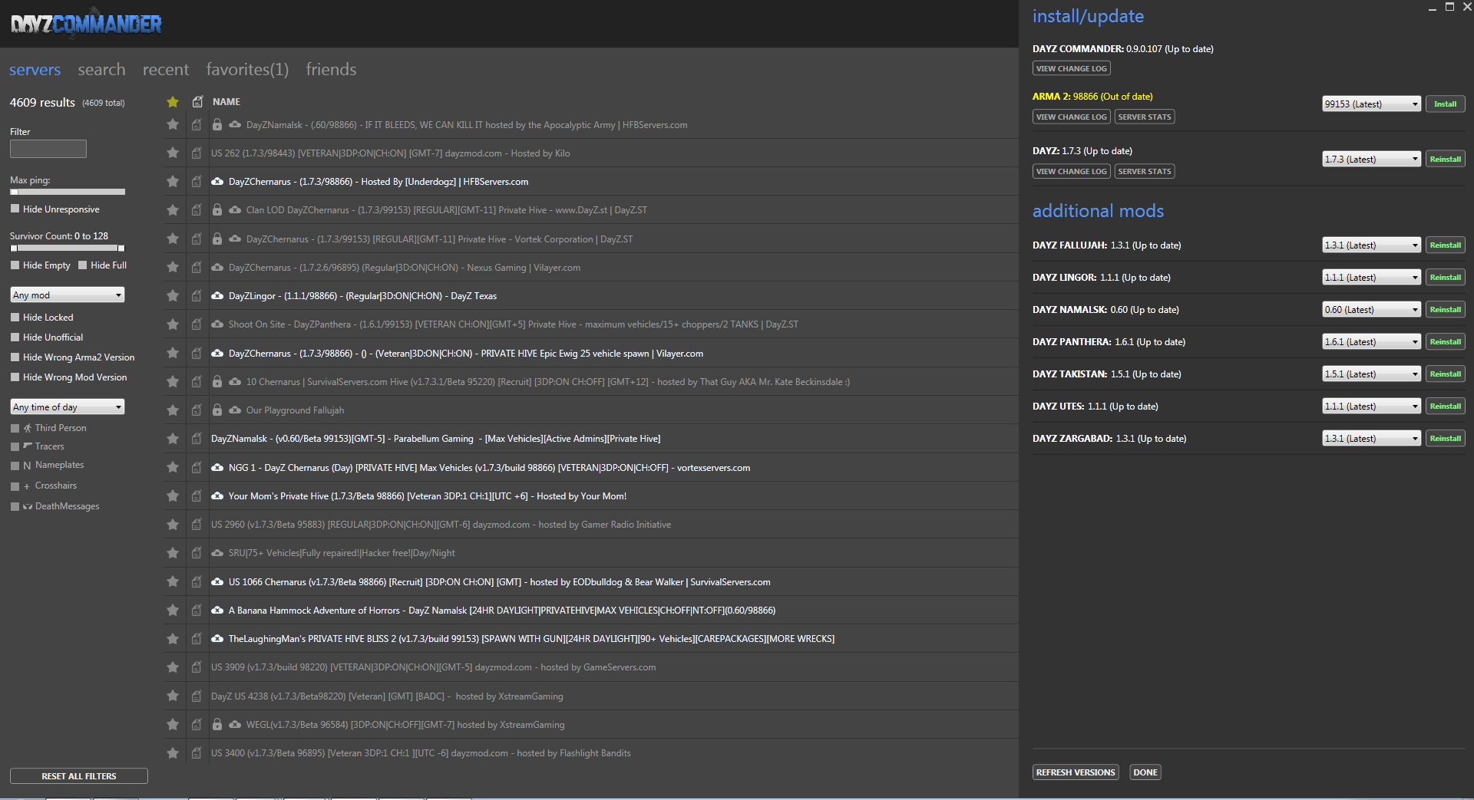Open DAYZ NAMALSK 0.60 version dropdown

point(1371,310)
